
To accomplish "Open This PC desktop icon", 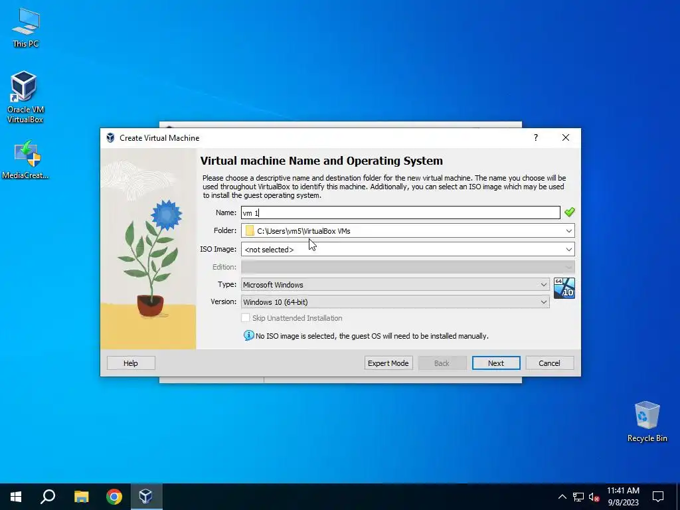I will [25, 28].
